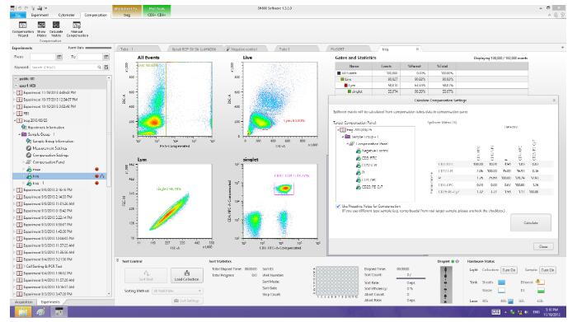
Task: Open the Compensation Wizard
Action: [23, 29]
